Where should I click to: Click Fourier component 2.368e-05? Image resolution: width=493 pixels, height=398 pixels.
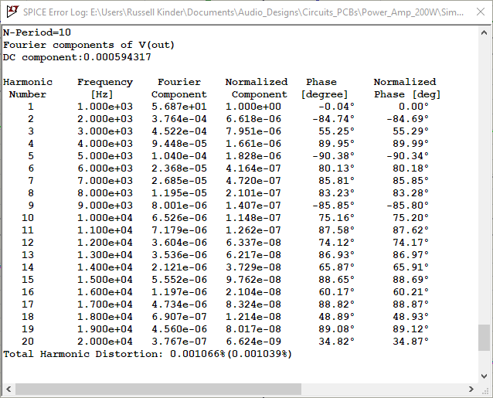pos(179,168)
